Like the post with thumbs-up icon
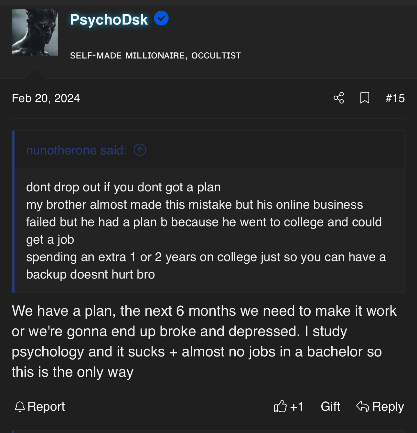Screen dimensions: 417x433 pyautogui.click(x=280, y=407)
